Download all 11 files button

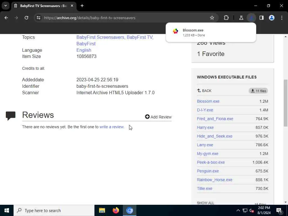point(258,91)
